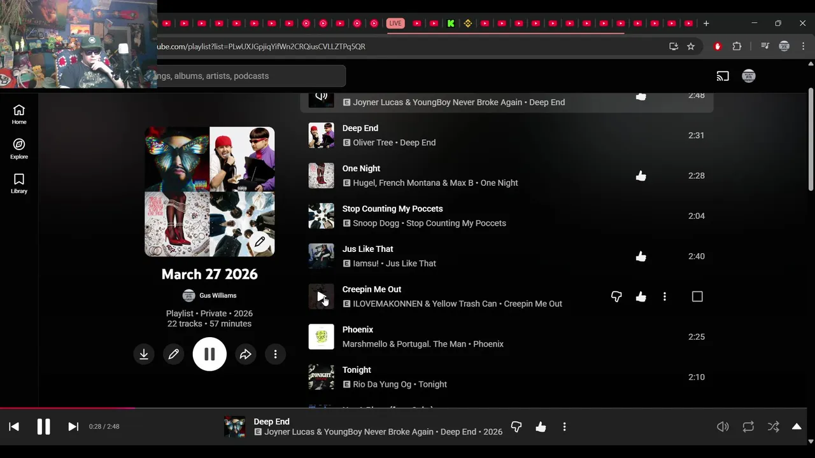Like the currently playing Deep End song

[x=541, y=427]
